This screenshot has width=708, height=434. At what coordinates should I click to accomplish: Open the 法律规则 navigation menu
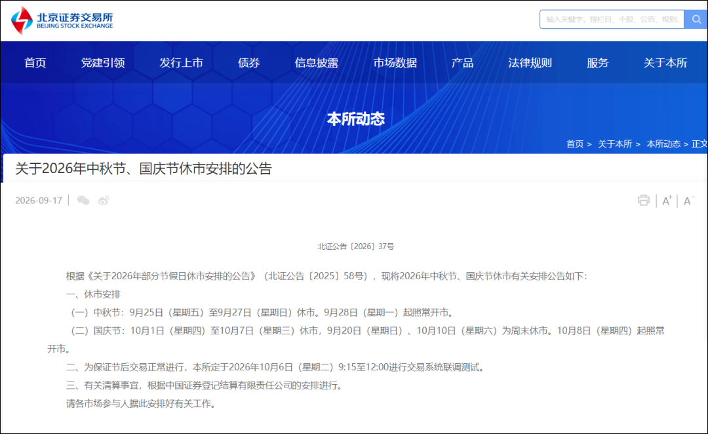coord(530,63)
